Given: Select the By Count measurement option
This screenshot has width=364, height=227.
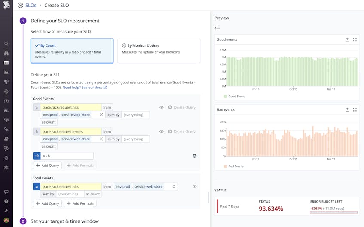Looking at the screenshot, I should click(72, 51).
